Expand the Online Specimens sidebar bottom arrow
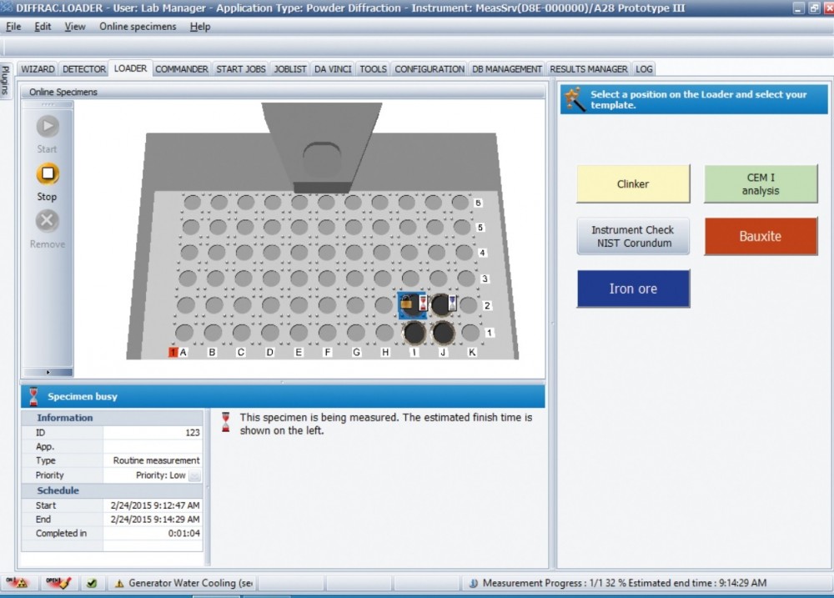The width and height of the screenshot is (834, 598). pyautogui.click(x=48, y=372)
